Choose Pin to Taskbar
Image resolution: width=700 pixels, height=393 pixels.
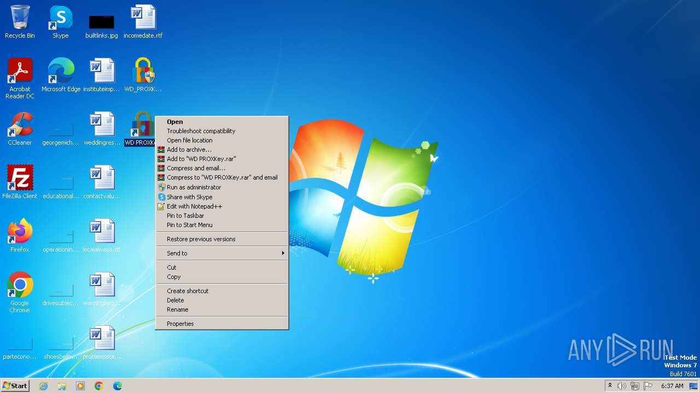coord(221,216)
